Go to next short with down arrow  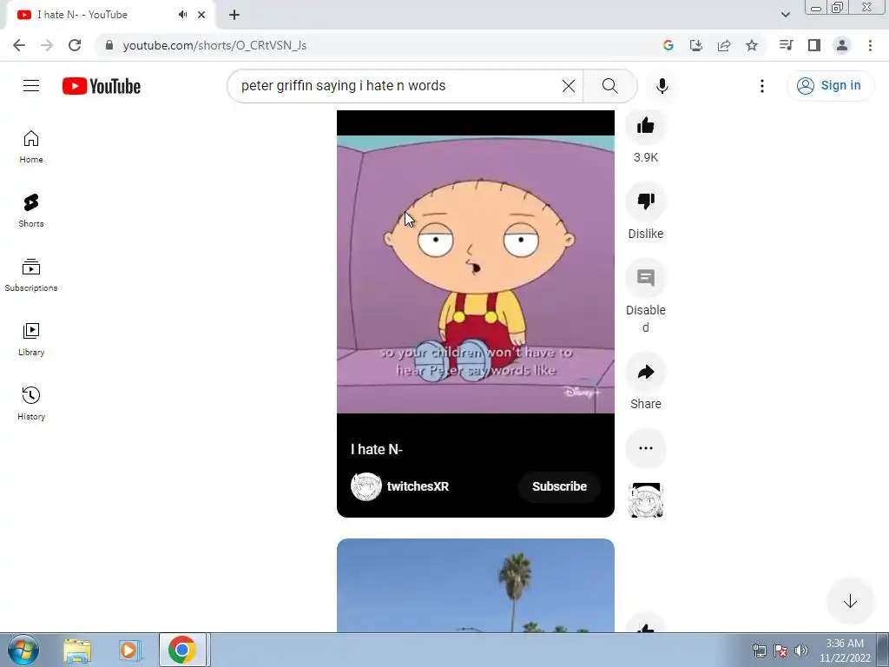pos(849,601)
